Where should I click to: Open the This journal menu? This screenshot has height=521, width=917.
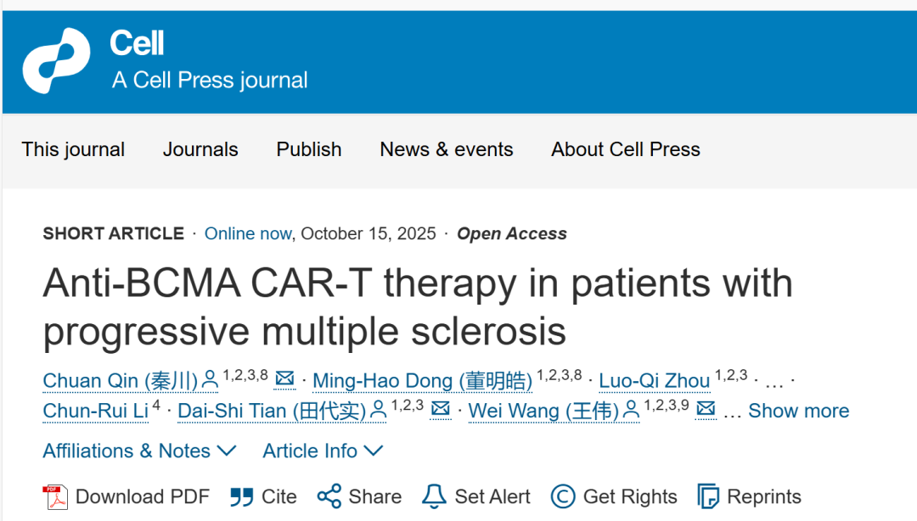[x=73, y=149]
